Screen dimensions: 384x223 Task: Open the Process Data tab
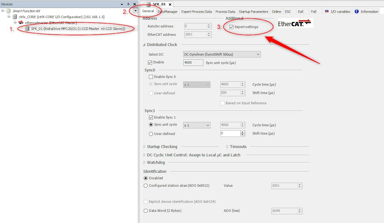point(225,11)
